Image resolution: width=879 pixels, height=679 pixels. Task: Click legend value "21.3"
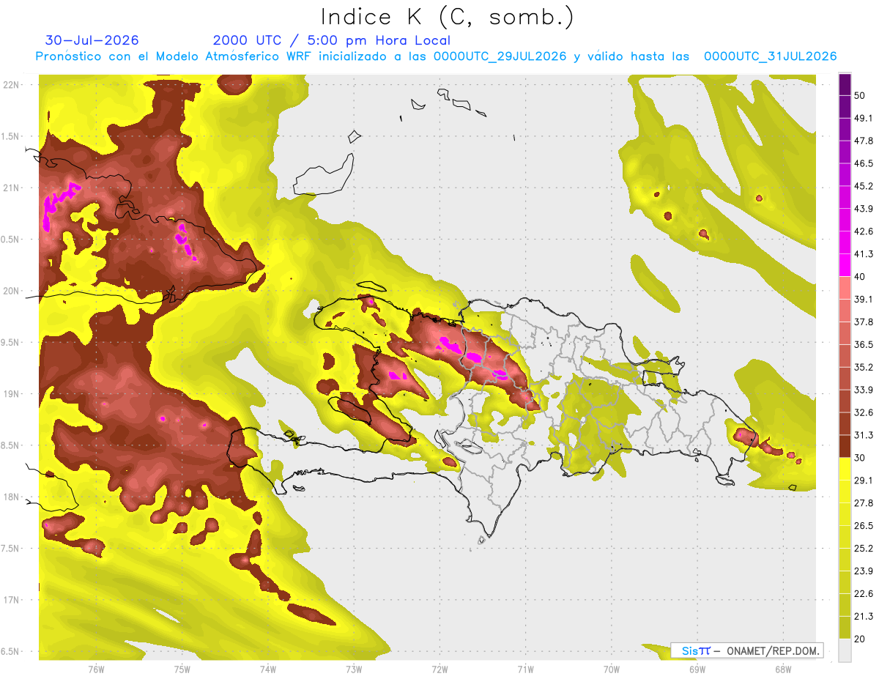coord(864,616)
